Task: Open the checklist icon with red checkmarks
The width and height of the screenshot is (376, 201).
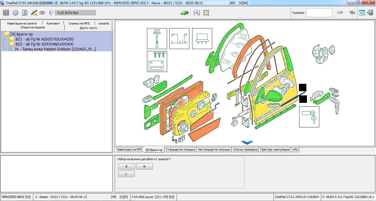Action: pyautogui.click(x=25, y=13)
